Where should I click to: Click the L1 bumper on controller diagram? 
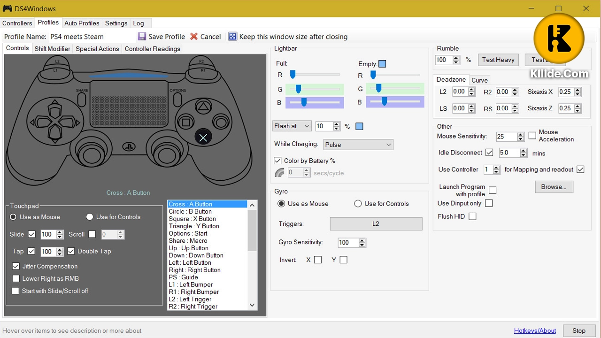(x=56, y=70)
